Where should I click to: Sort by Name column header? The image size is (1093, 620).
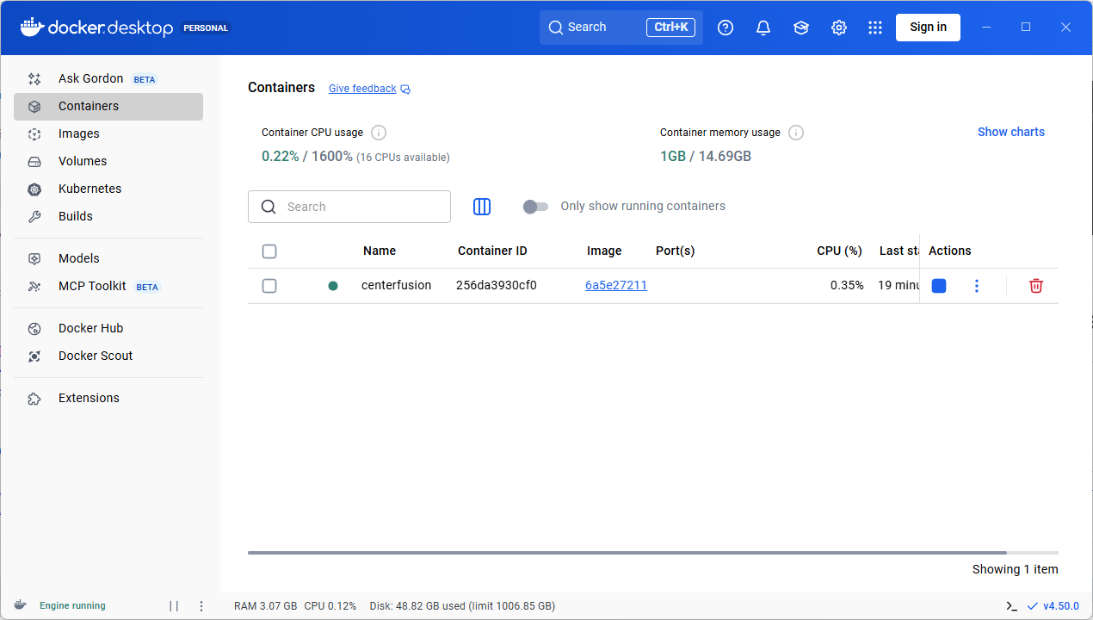pyautogui.click(x=380, y=251)
